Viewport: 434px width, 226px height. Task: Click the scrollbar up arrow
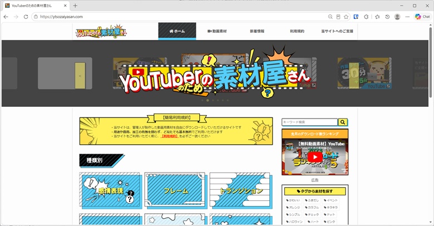pos(431,25)
